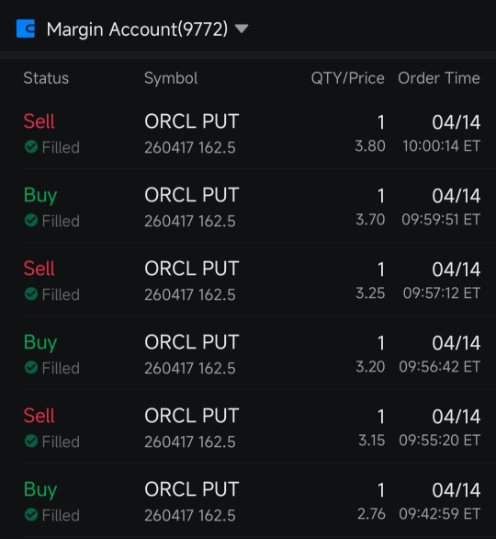Select the Order Time column header
This screenshot has height=539, width=496.
pos(439,78)
